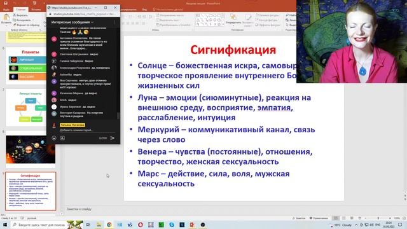Click the Save icon in the title bar

pos(6,3)
